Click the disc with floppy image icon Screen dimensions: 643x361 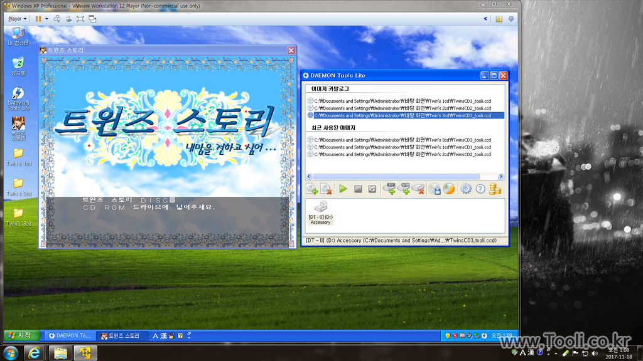point(435,189)
